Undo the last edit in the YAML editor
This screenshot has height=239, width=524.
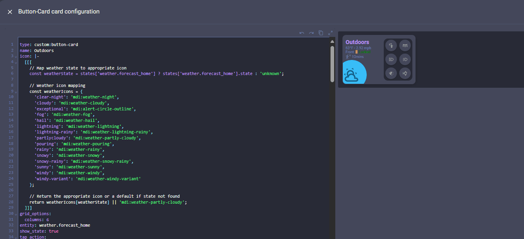302,33
